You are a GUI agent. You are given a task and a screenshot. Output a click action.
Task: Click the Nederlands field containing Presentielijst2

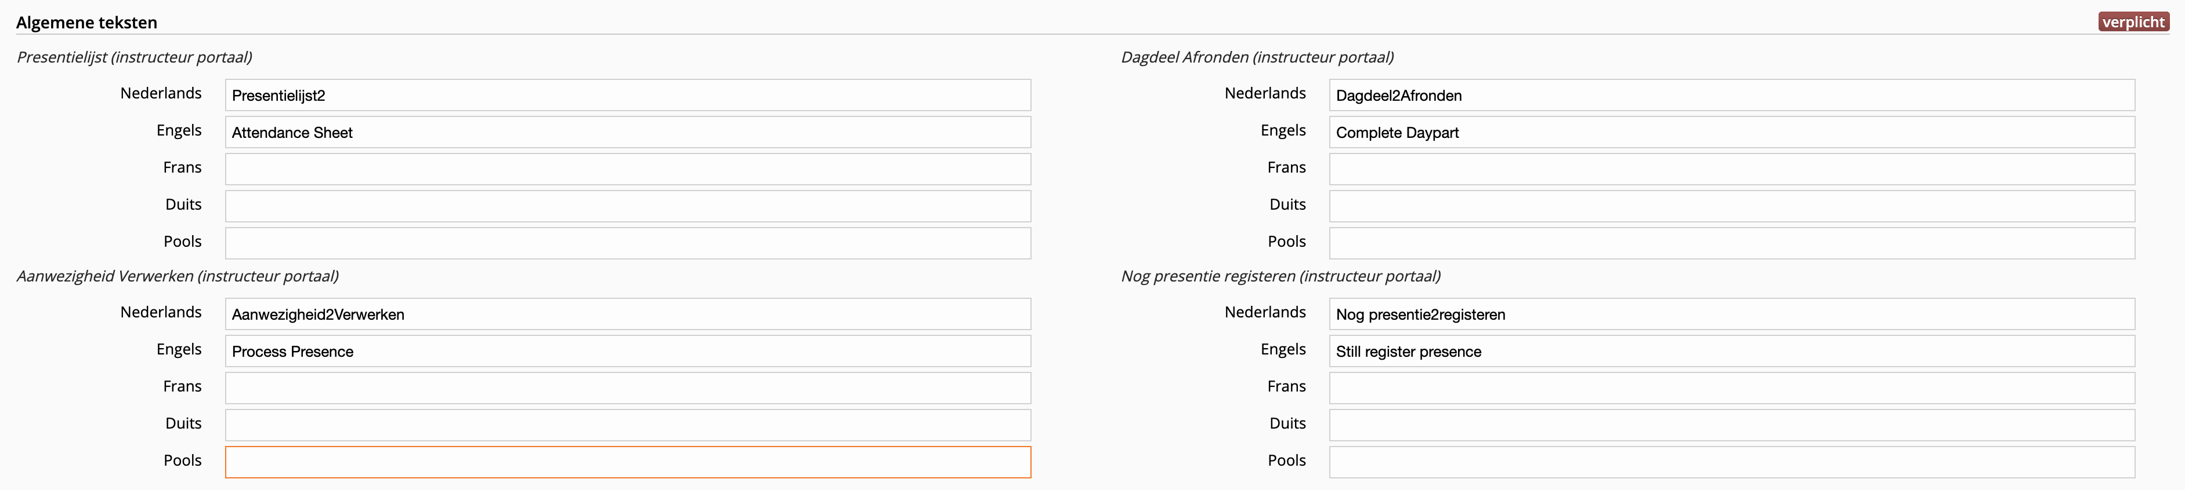[x=628, y=95]
